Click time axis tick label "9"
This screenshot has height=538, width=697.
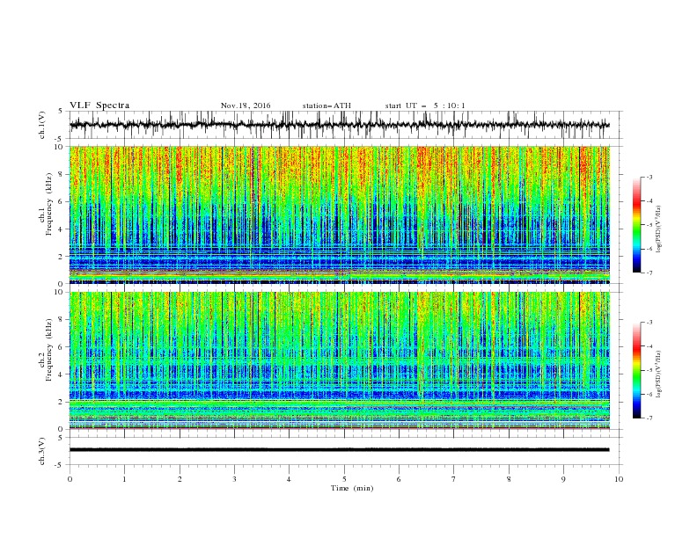(x=563, y=479)
